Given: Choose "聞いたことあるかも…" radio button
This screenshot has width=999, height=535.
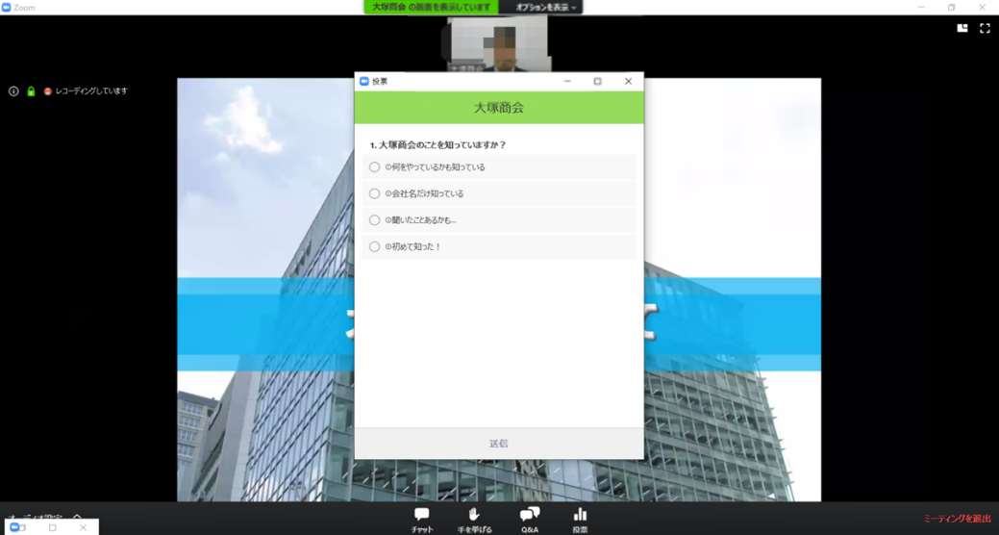Looking at the screenshot, I should pos(375,220).
